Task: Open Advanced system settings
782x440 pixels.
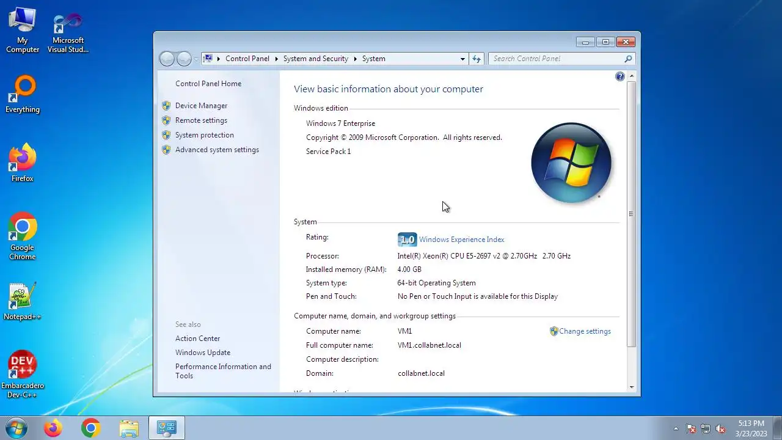Action: tap(217, 150)
